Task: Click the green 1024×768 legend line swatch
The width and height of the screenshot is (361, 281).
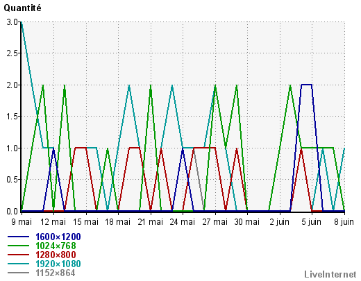Action: tap(18, 246)
